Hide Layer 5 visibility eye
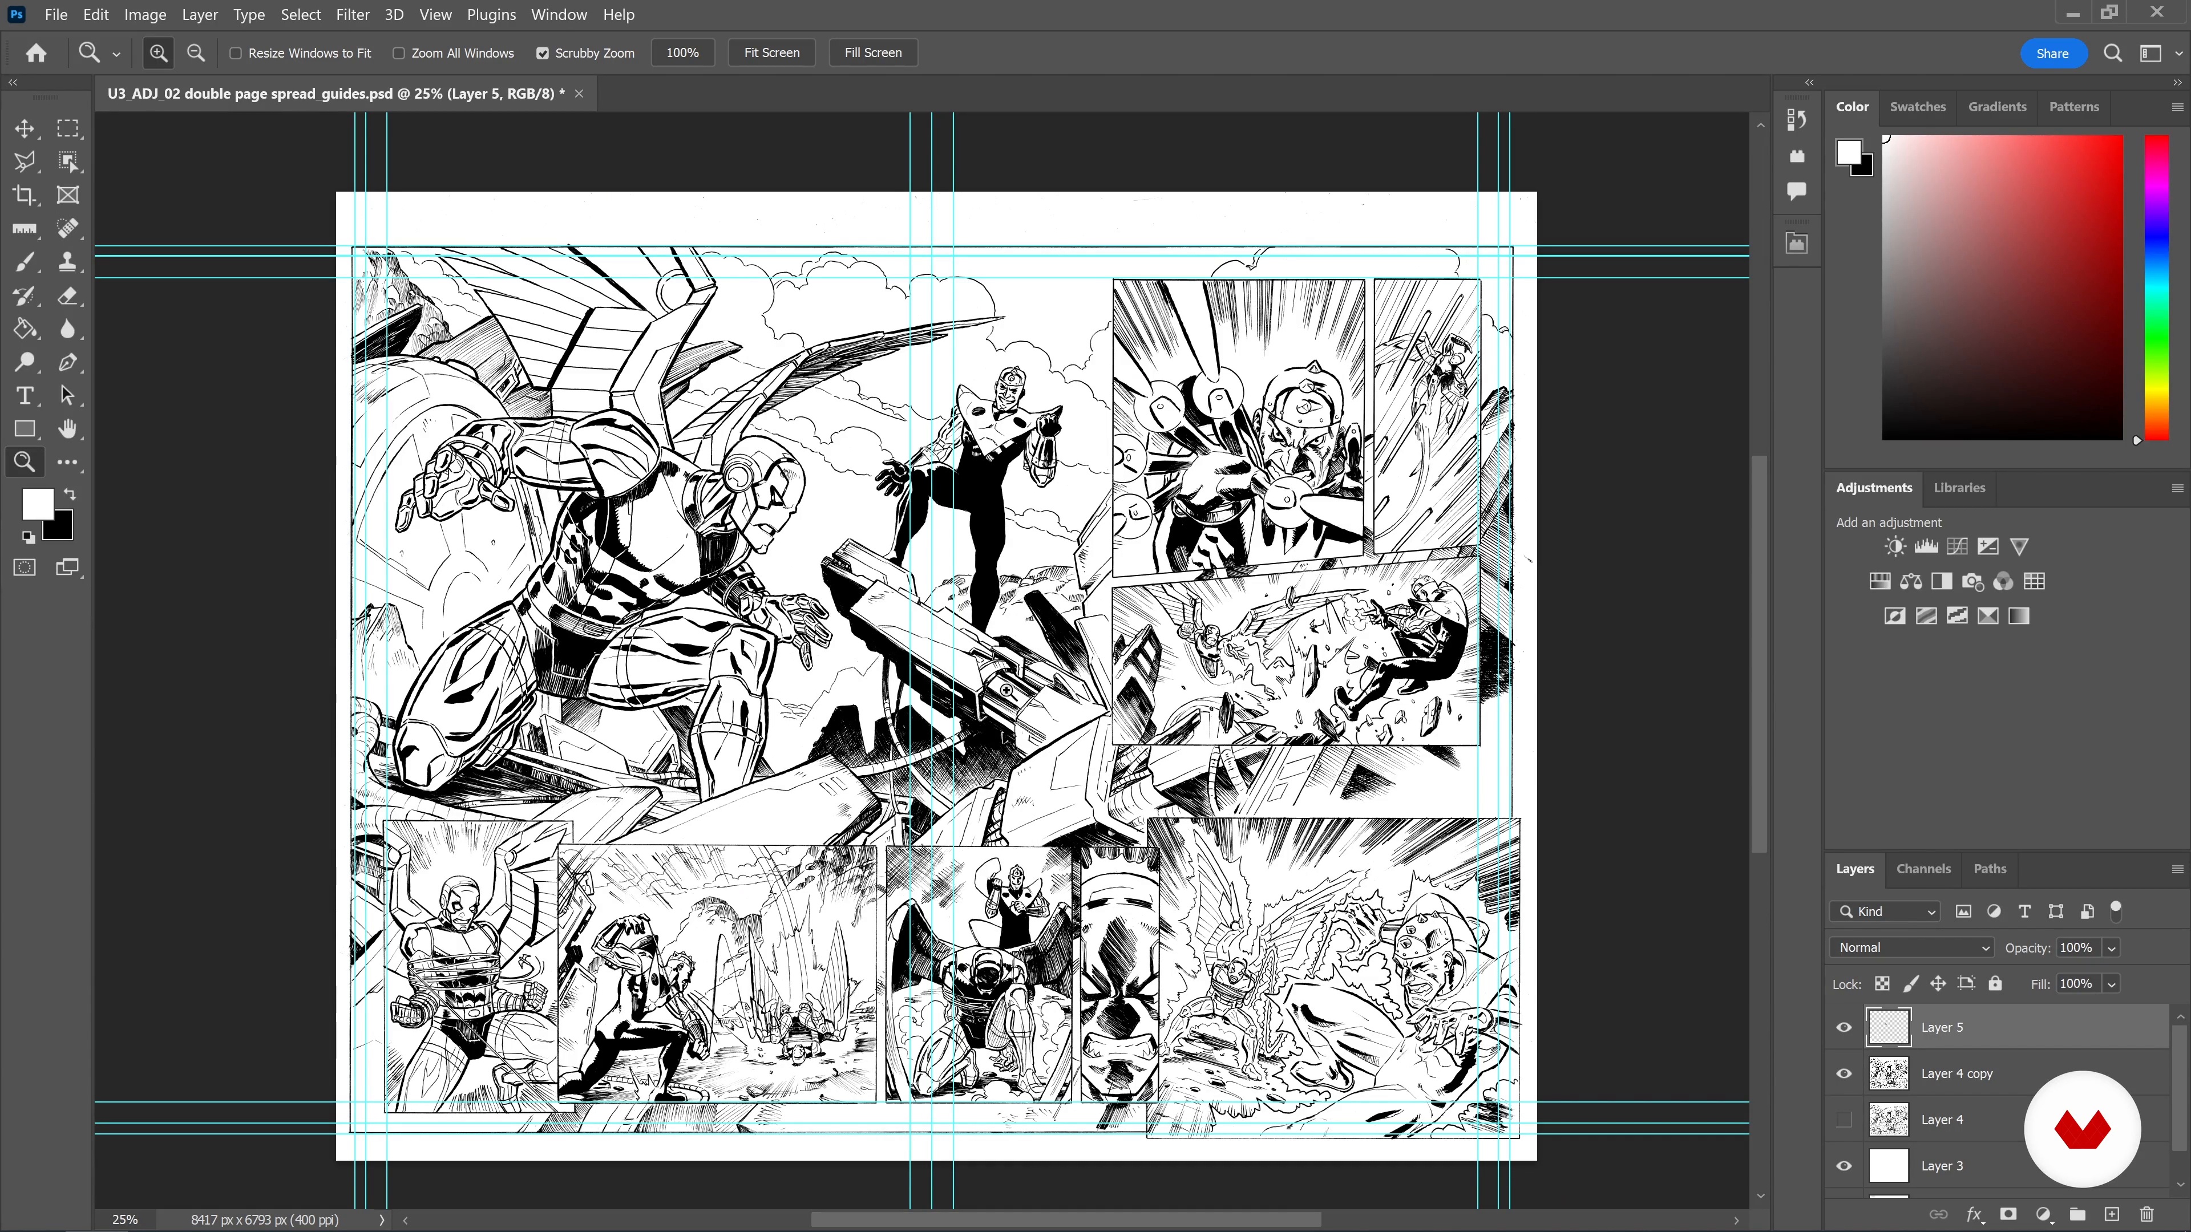This screenshot has width=2191, height=1232. [1844, 1027]
